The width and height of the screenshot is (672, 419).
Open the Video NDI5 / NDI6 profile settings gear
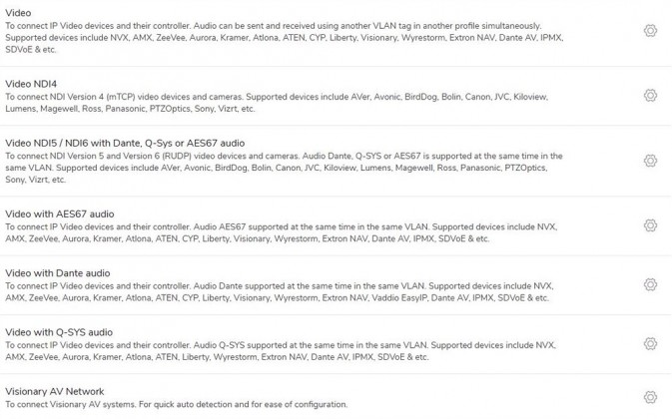tap(650, 161)
